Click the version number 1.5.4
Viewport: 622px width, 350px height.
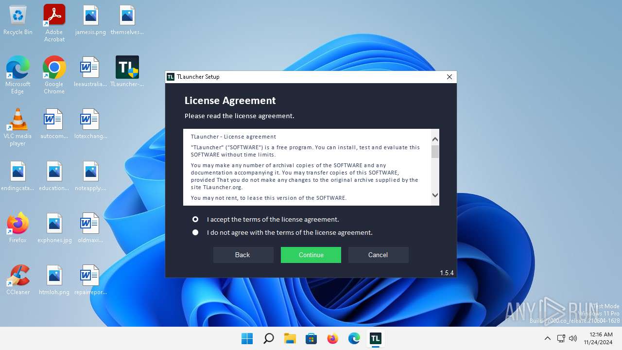click(x=447, y=273)
